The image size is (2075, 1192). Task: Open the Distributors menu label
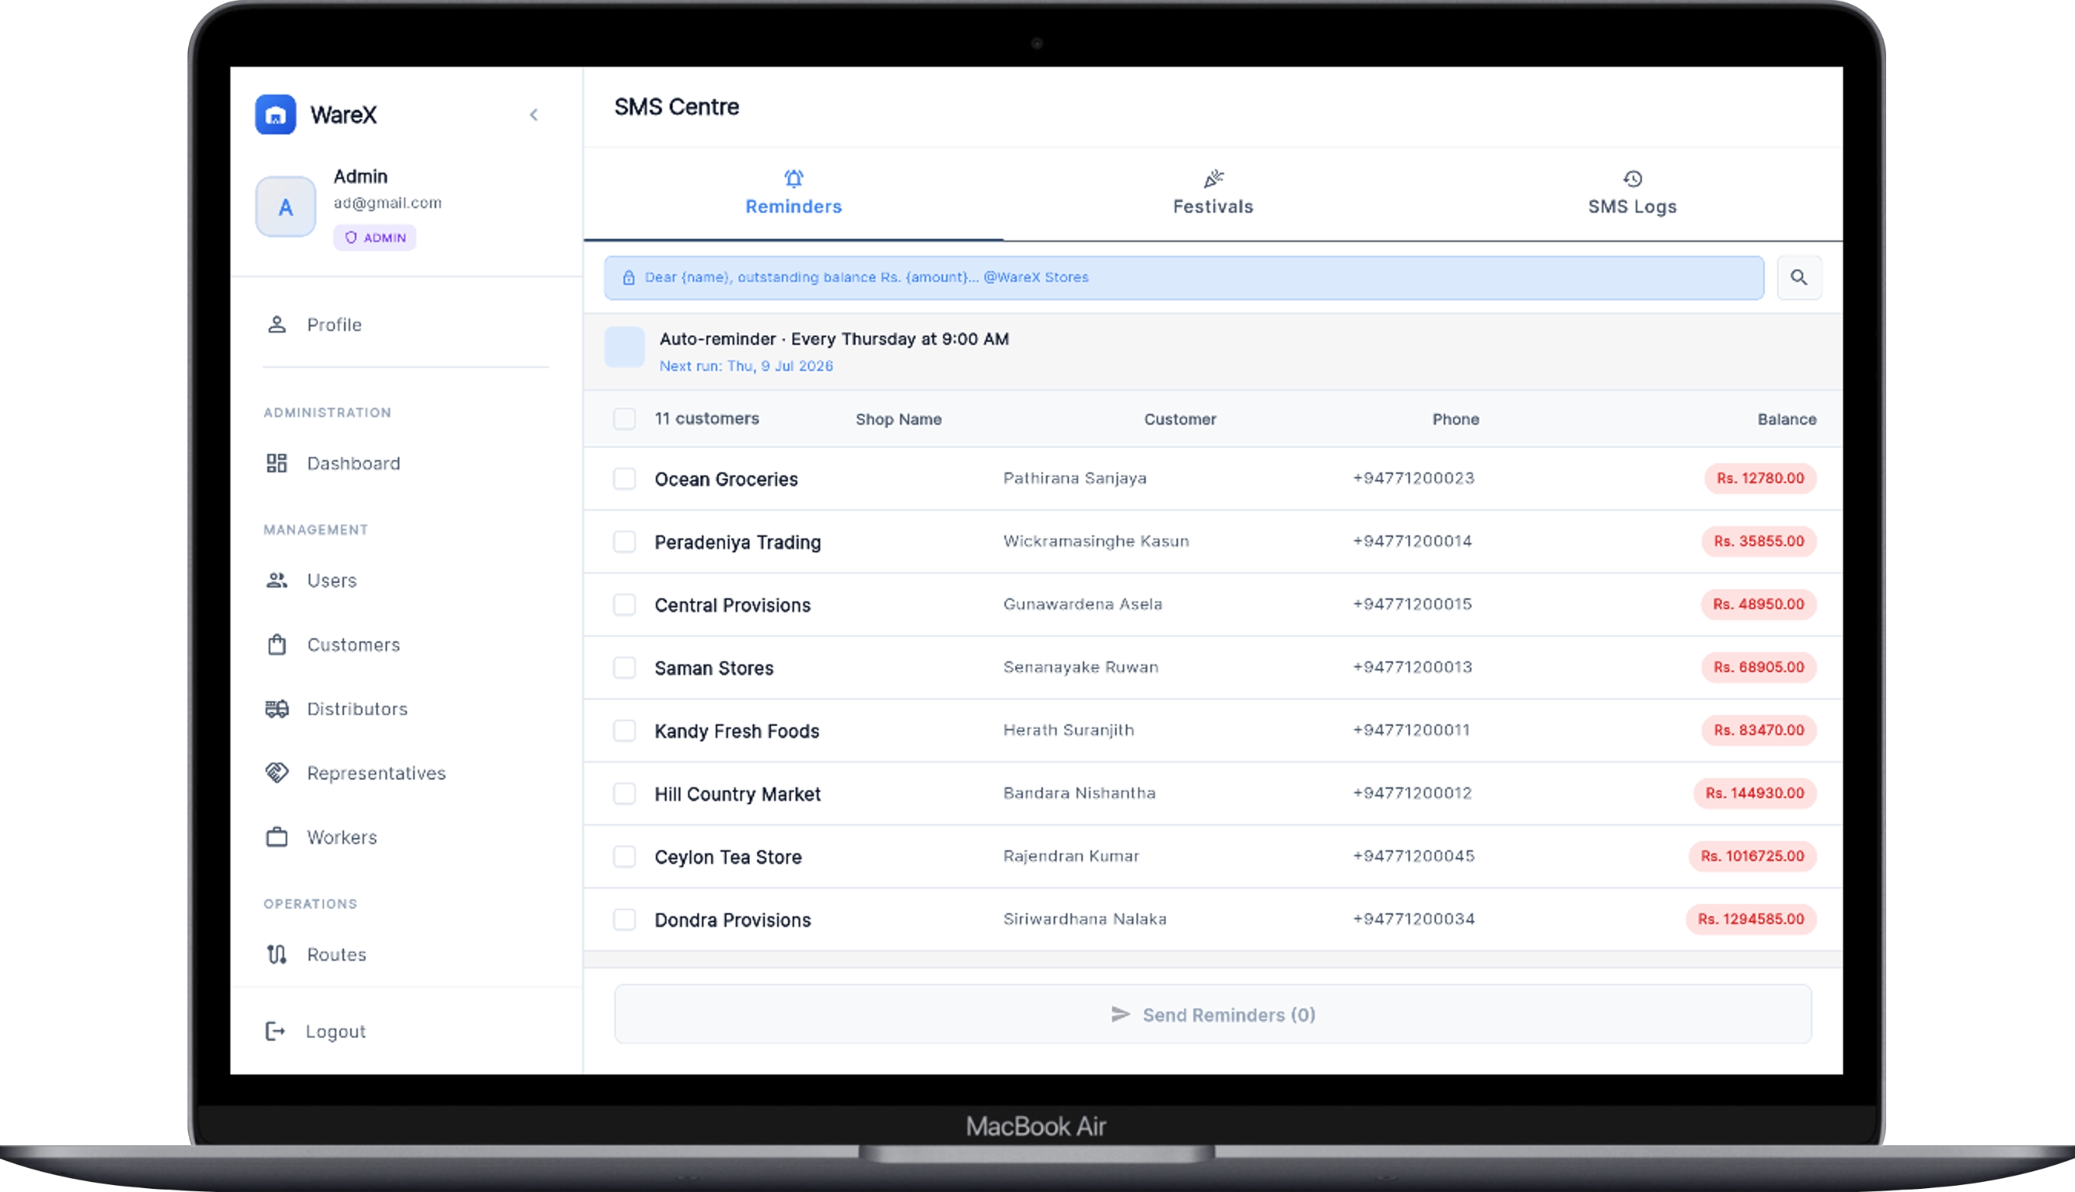[x=357, y=709]
